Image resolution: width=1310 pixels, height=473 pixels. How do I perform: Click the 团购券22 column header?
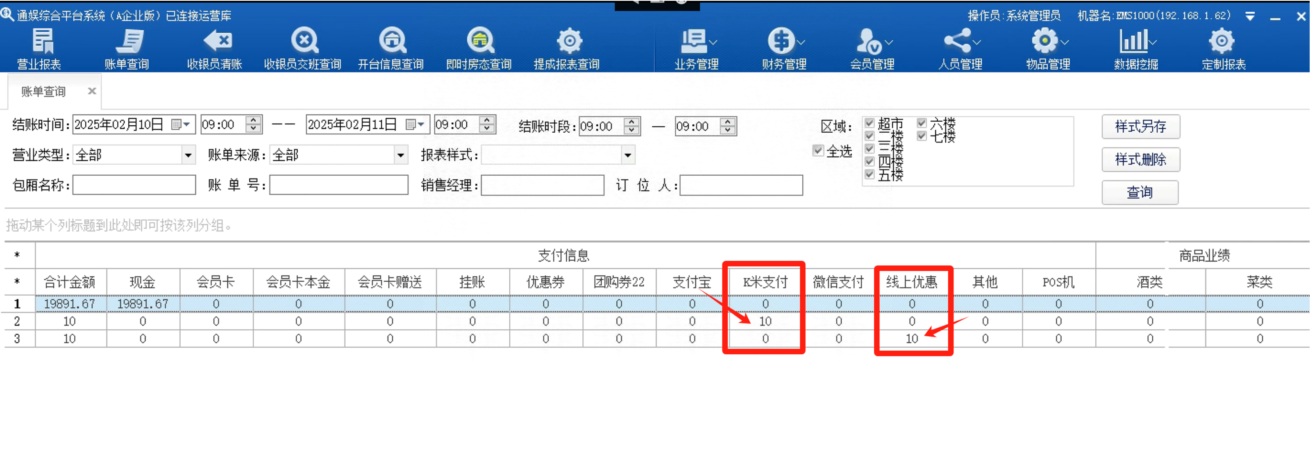[619, 282]
